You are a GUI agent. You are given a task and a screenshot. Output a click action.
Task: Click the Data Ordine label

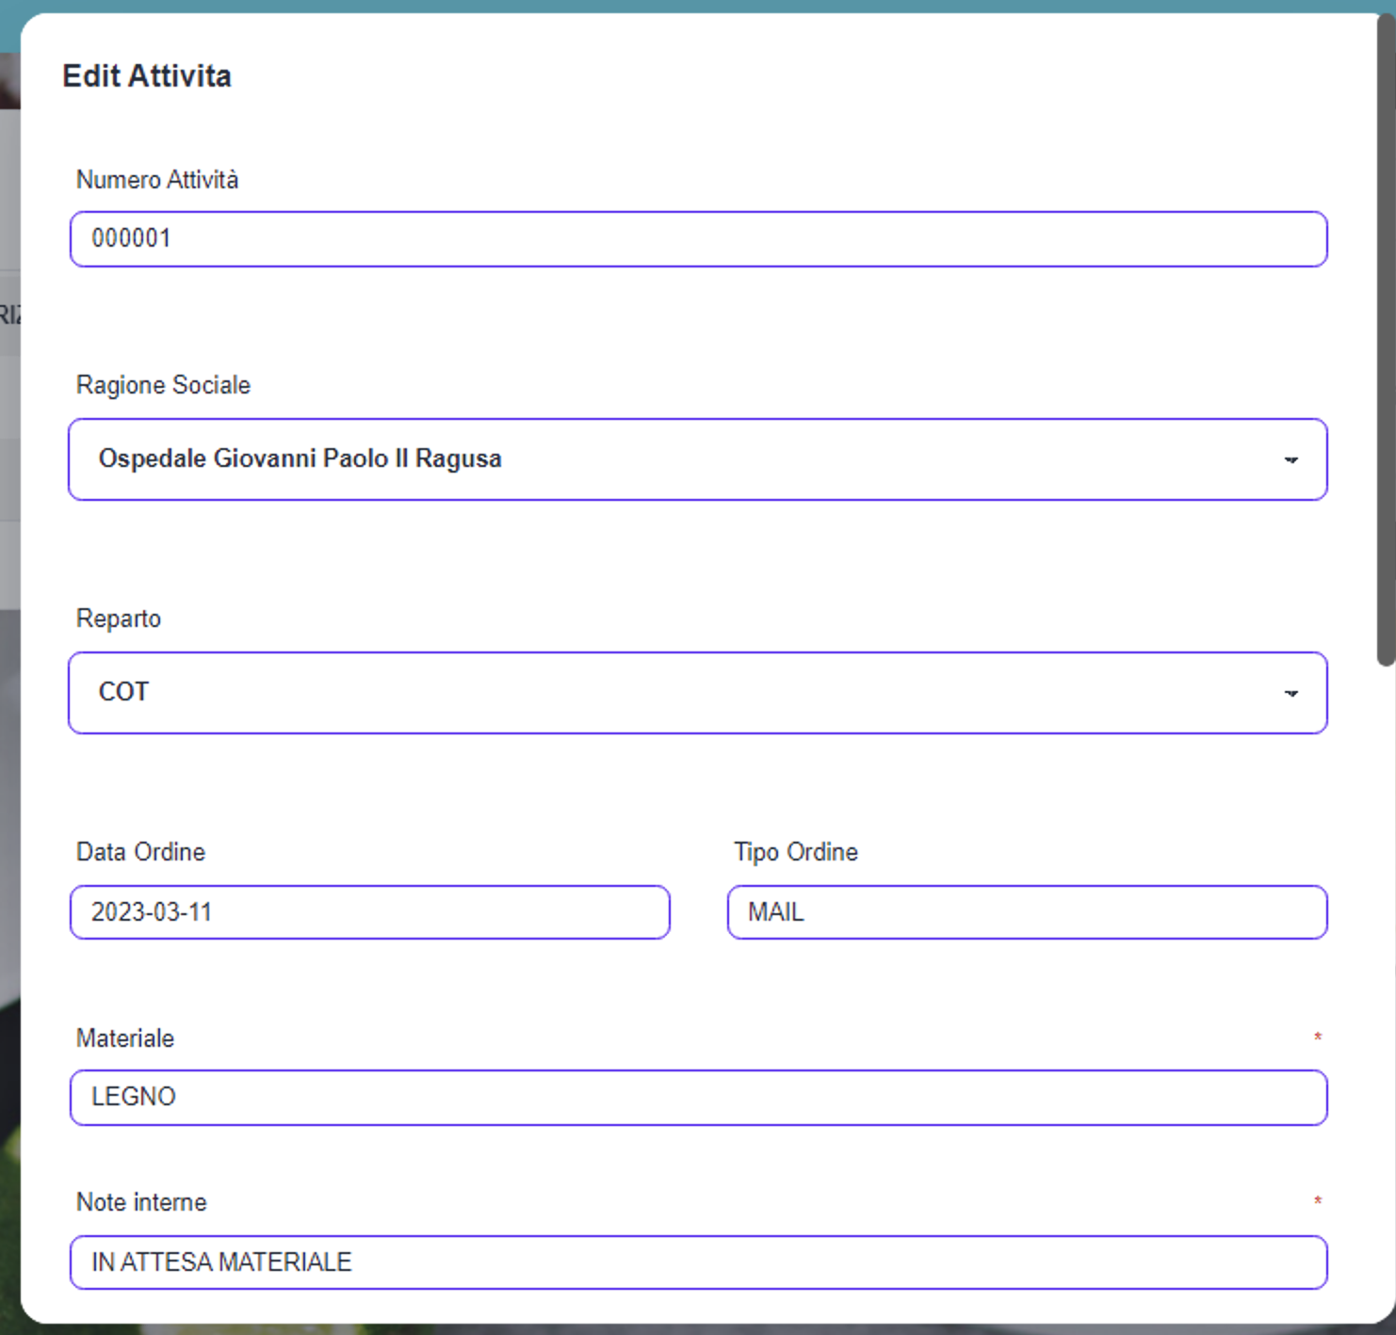pyautogui.click(x=140, y=852)
